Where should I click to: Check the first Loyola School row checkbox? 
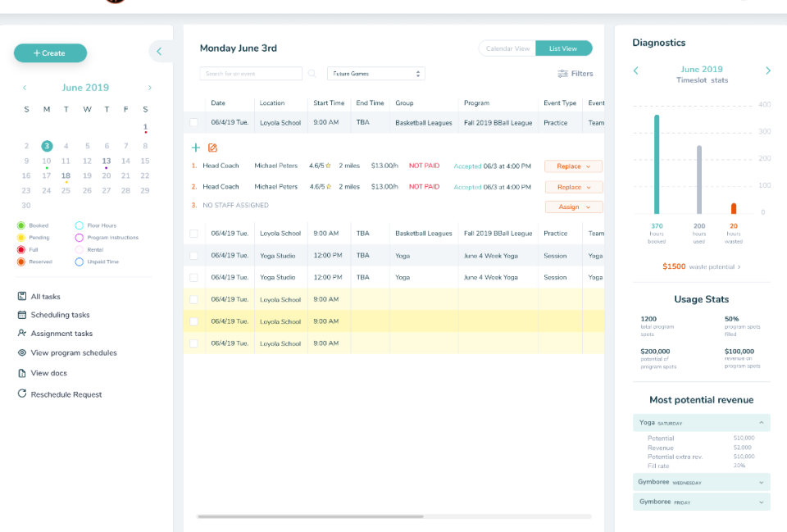pyautogui.click(x=193, y=123)
